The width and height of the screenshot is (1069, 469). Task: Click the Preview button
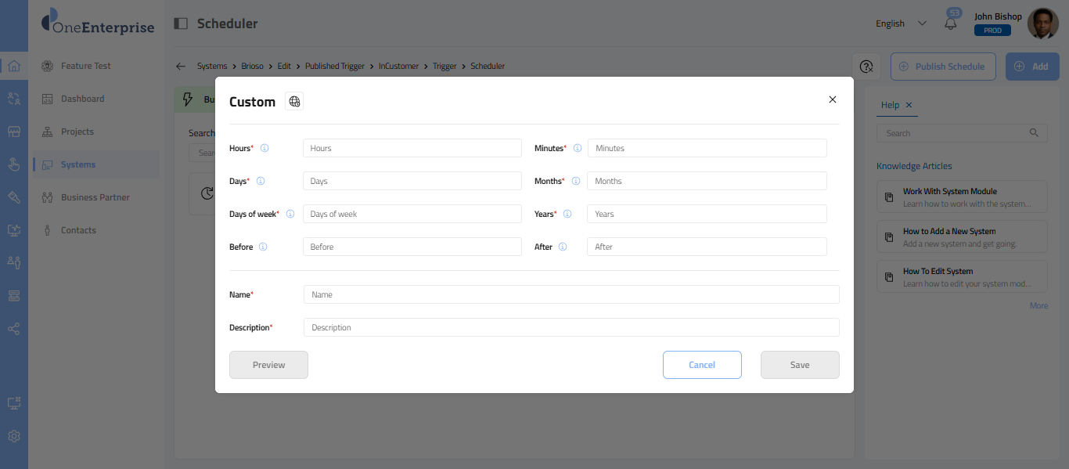pyautogui.click(x=268, y=365)
